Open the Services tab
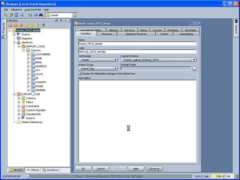Image resolution: width=240 pixels, height=180 pixels. pos(129,30)
